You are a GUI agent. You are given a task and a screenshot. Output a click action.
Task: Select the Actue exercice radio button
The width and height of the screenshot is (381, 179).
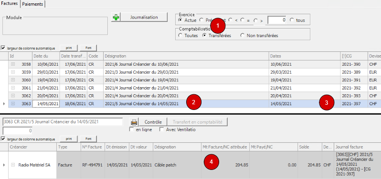(180, 20)
